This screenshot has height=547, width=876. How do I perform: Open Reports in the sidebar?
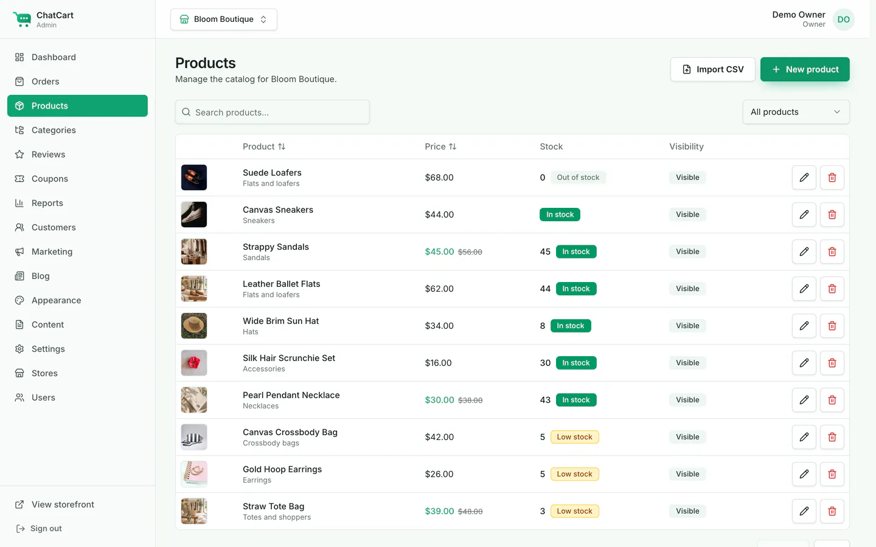tap(77, 203)
